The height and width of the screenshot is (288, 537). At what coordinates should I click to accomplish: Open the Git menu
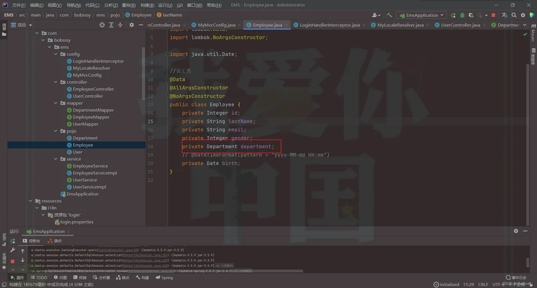[180, 5]
